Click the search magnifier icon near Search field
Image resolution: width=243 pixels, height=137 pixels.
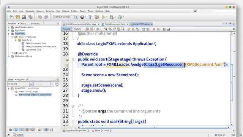tap(195, 11)
